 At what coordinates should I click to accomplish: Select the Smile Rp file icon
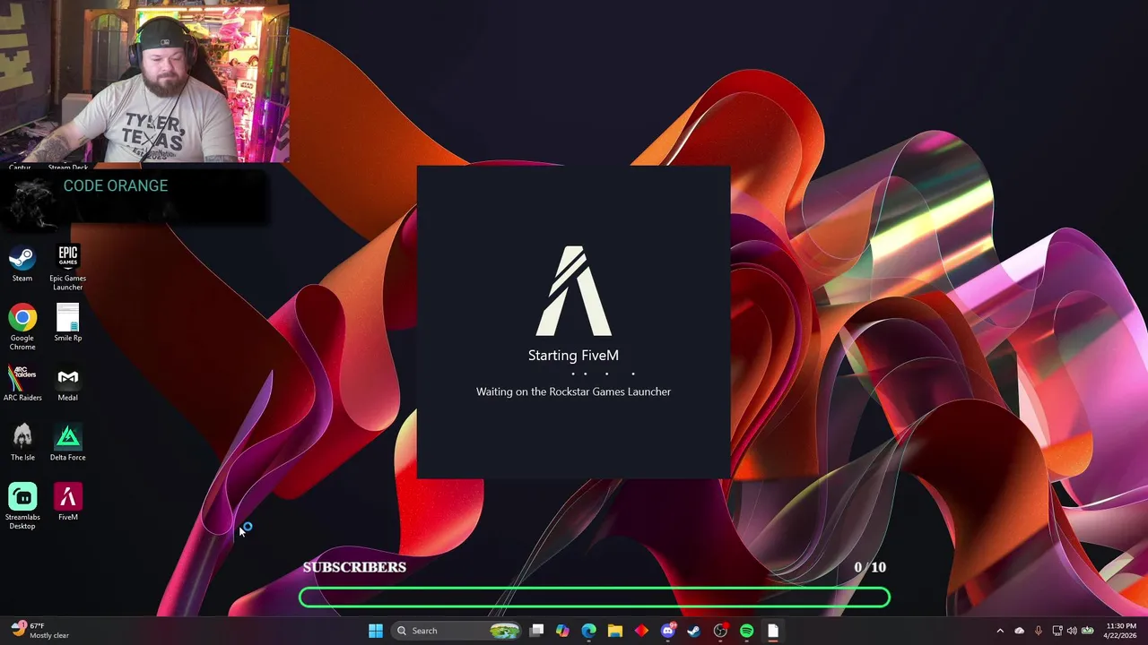68,322
